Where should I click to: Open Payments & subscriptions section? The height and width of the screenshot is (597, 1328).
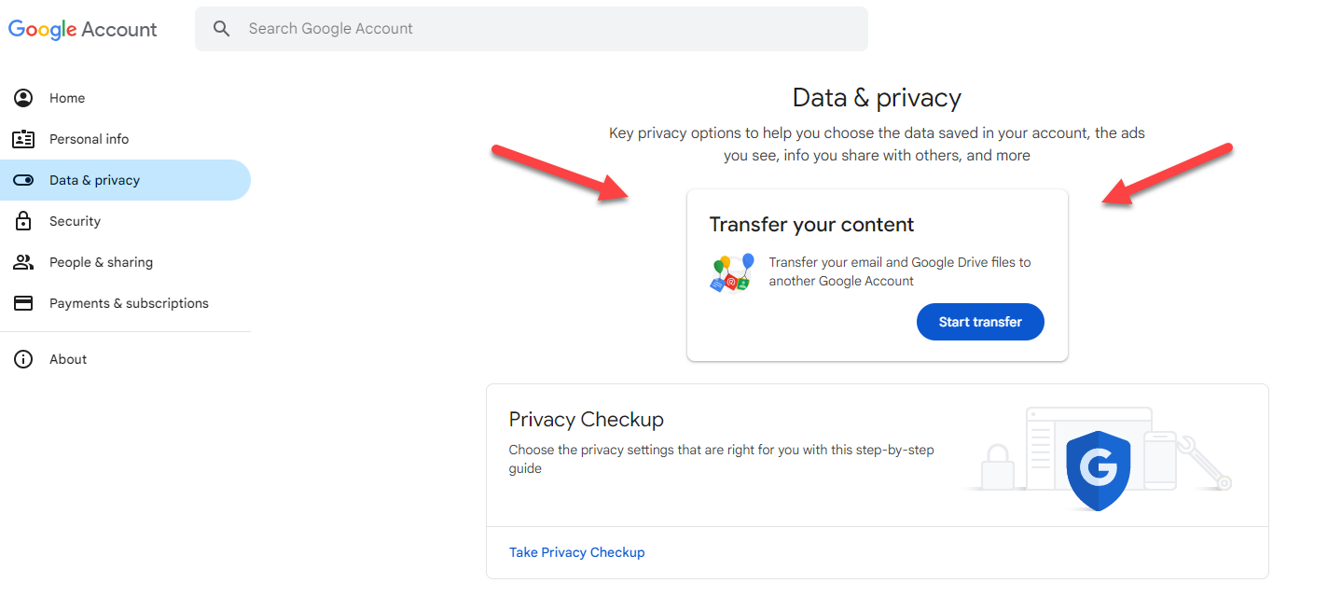tap(129, 303)
